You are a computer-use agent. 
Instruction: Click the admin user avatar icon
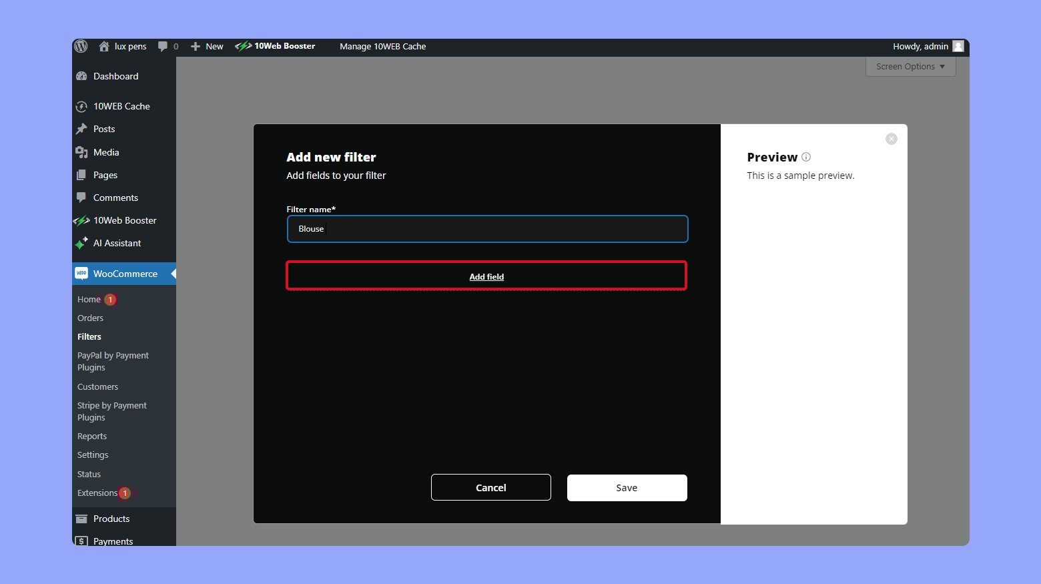pos(958,47)
